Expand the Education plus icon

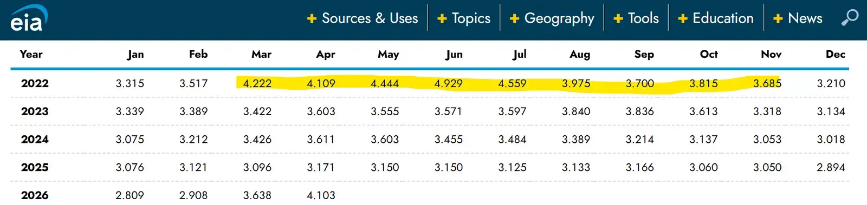tap(683, 18)
